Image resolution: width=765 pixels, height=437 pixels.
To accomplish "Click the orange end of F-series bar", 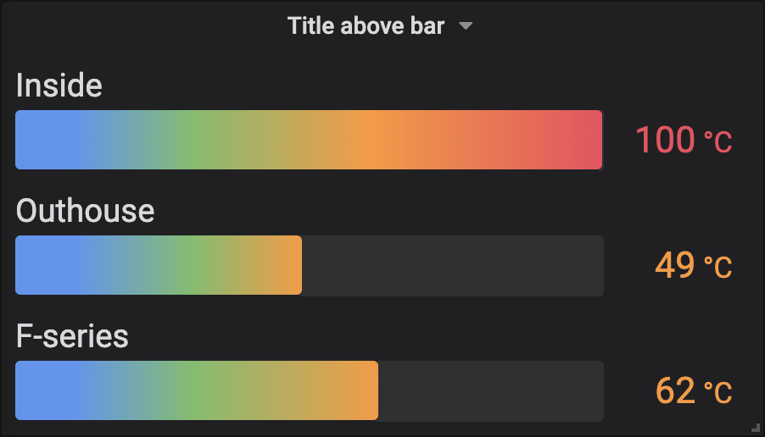I will (x=364, y=390).
